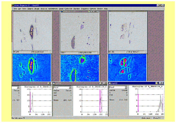The height and width of the screenshot is (123, 176).
Task: Close the Matrox Inspector main window
Action: (163, 5)
